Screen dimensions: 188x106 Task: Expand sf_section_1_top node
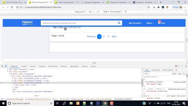click(x=13, y=78)
